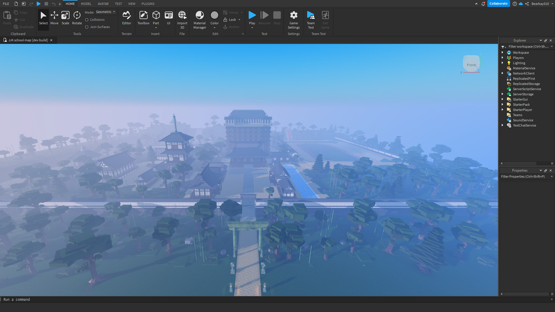This screenshot has width=555, height=312.
Task: Click the Run a command bar
Action: click(x=276, y=300)
